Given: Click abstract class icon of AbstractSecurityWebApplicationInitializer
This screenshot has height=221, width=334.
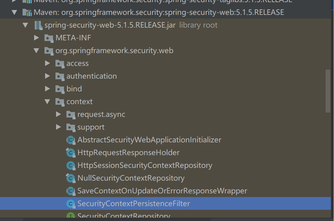Looking at the screenshot, I should click(x=71, y=140).
